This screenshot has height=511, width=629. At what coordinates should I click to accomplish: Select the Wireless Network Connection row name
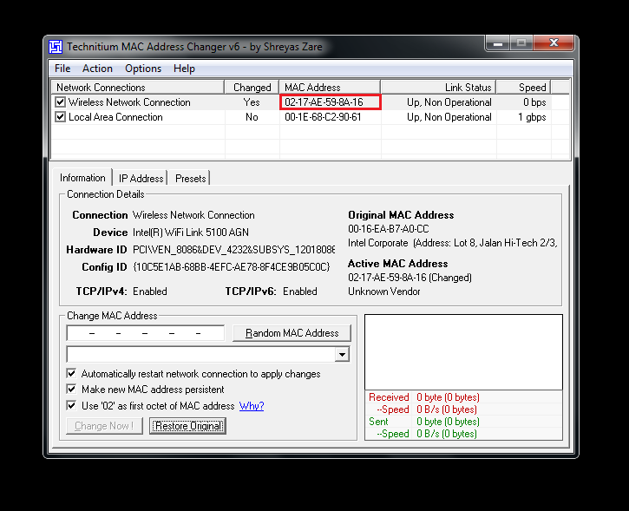129,102
